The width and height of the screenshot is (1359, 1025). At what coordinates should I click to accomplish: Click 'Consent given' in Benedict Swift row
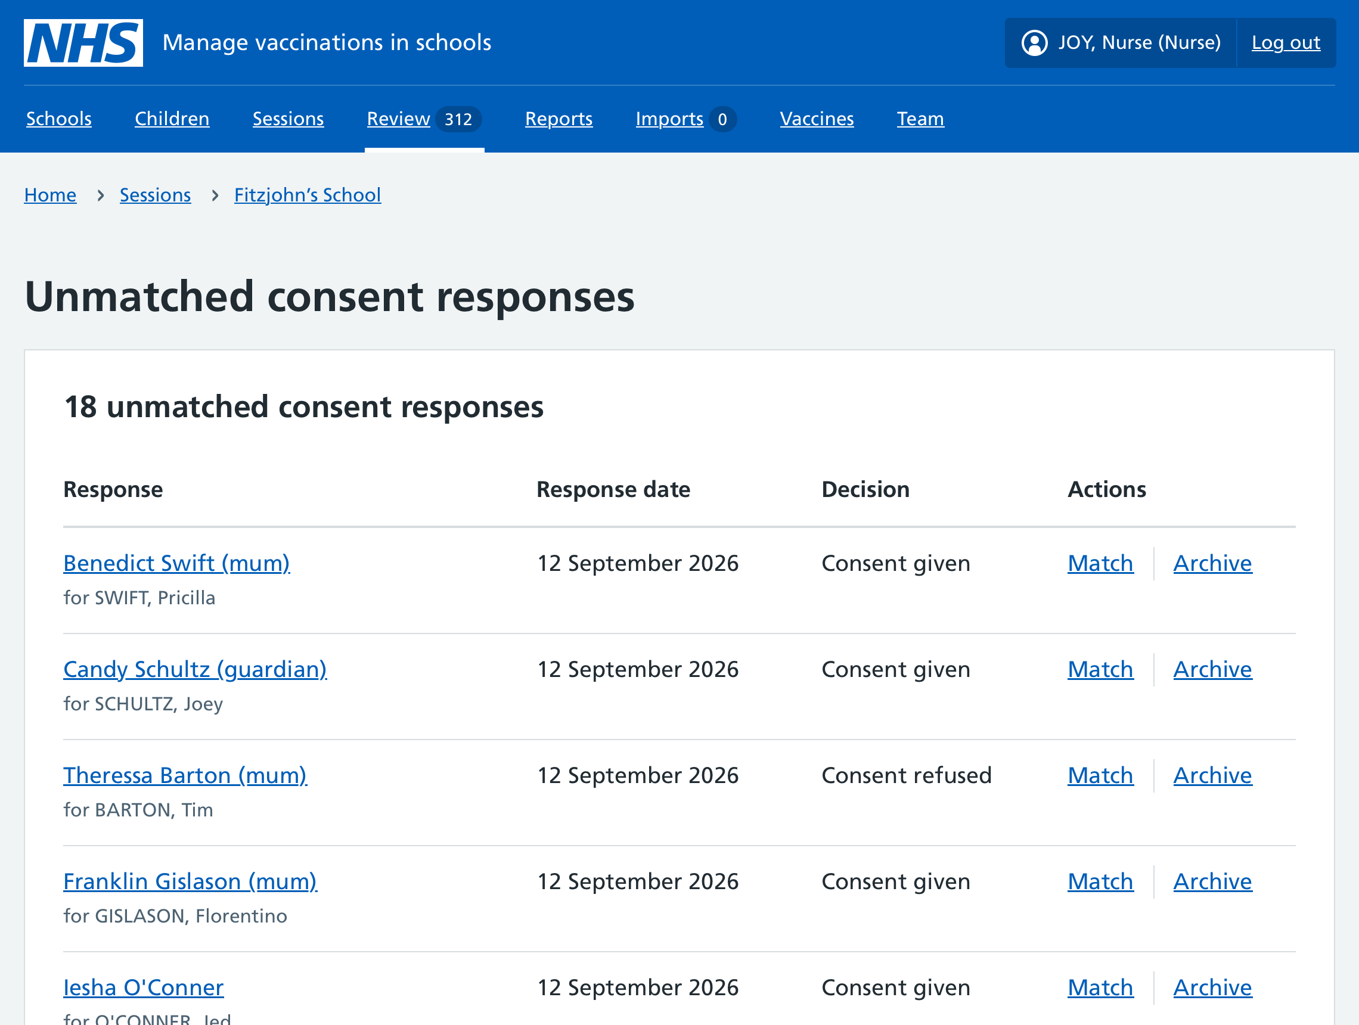tap(896, 563)
